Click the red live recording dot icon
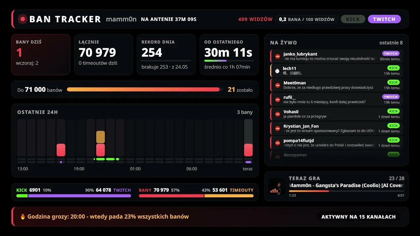Screen dimensions: 420x236 (x=23, y=19)
